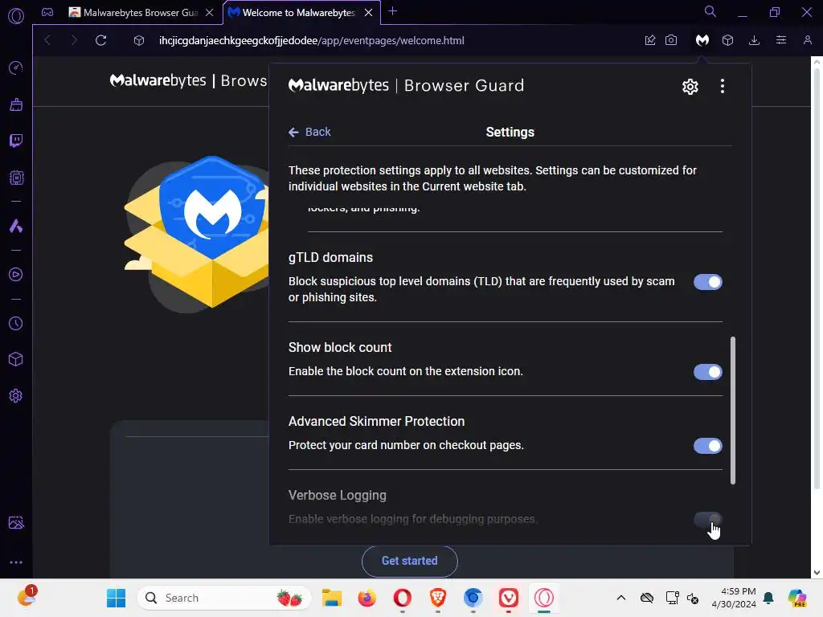Viewport: 823px width, 617px height.
Task: Open Browser Guard settings gear icon
Action: coord(690,87)
